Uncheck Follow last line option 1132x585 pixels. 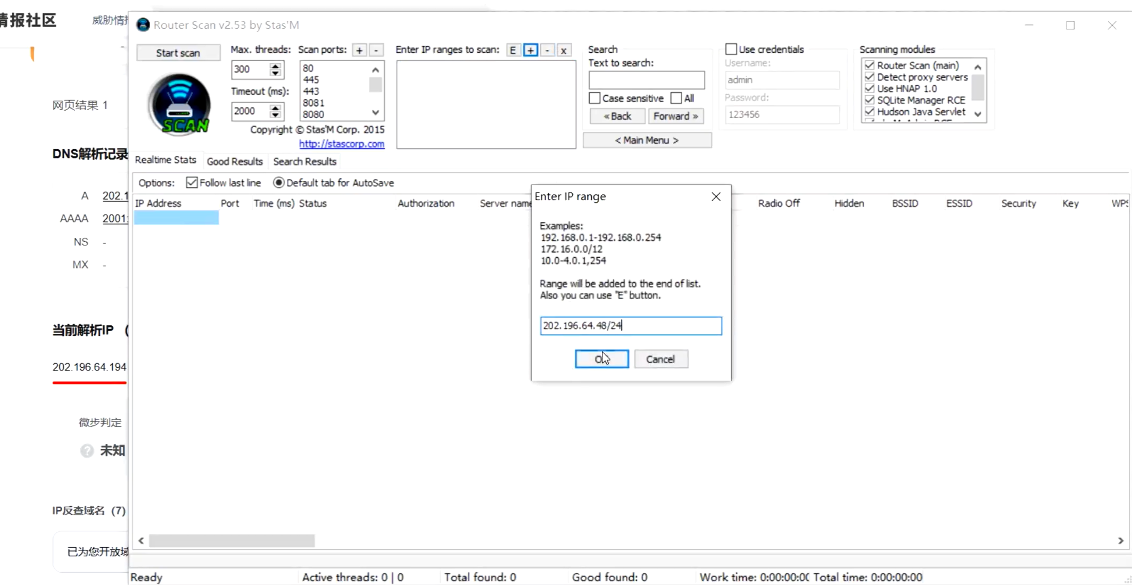tap(192, 183)
